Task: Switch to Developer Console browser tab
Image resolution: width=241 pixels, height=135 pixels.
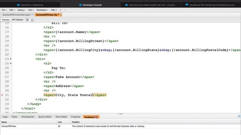Action: [x=90, y=5]
